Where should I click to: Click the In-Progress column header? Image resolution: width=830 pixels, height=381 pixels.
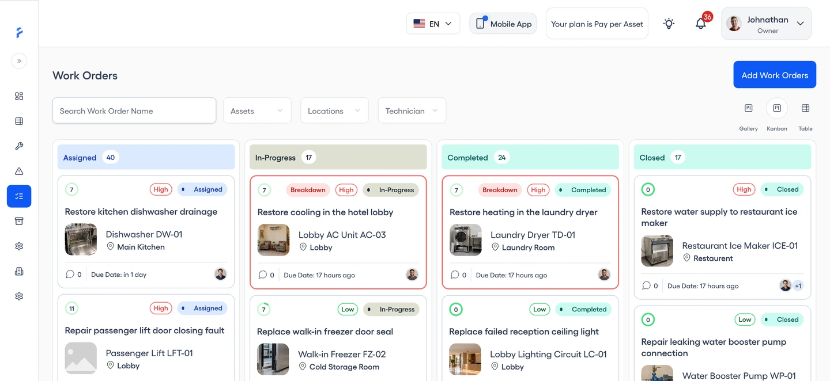(x=338, y=157)
